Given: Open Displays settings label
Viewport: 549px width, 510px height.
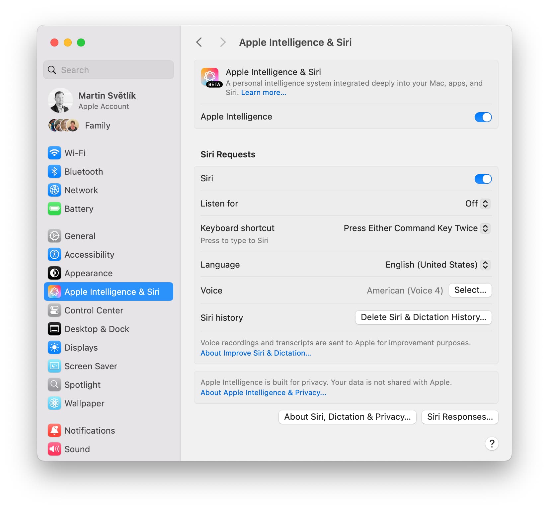Looking at the screenshot, I should pos(81,348).
